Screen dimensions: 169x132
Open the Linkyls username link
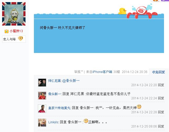pyautogui.click(x=53, y=122)
